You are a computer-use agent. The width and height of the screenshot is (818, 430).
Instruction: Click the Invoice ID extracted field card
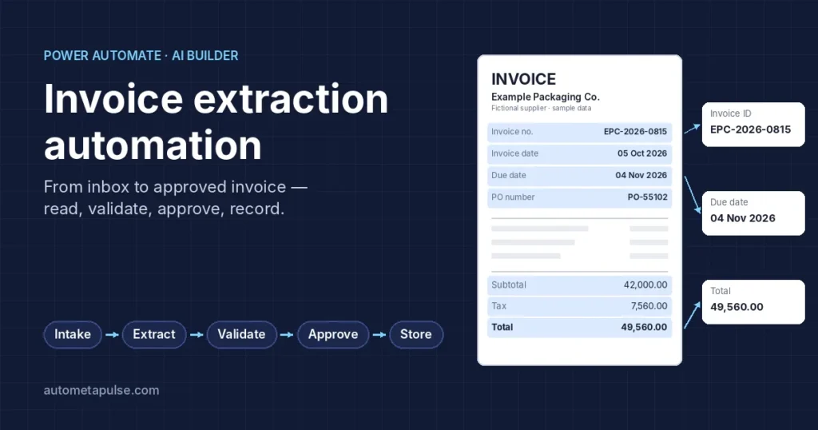click(753, 124)
